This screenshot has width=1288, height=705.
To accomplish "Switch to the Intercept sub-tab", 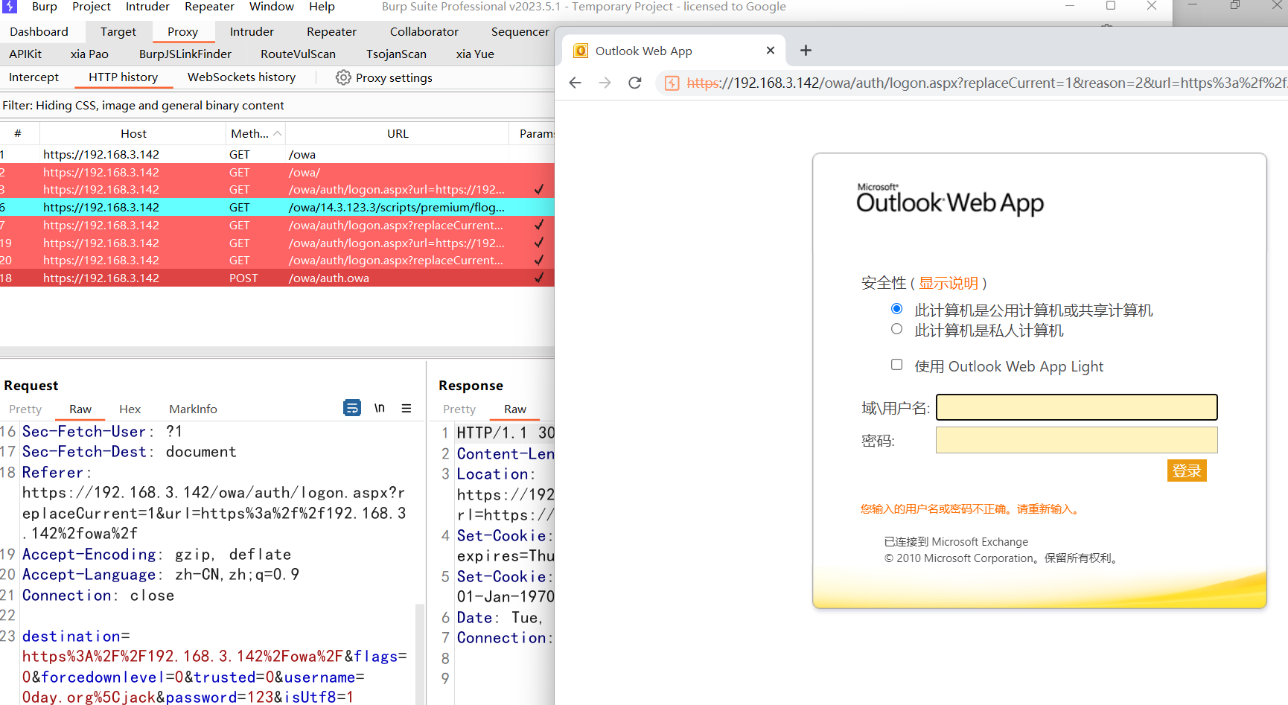I will (x=34, y=77).
